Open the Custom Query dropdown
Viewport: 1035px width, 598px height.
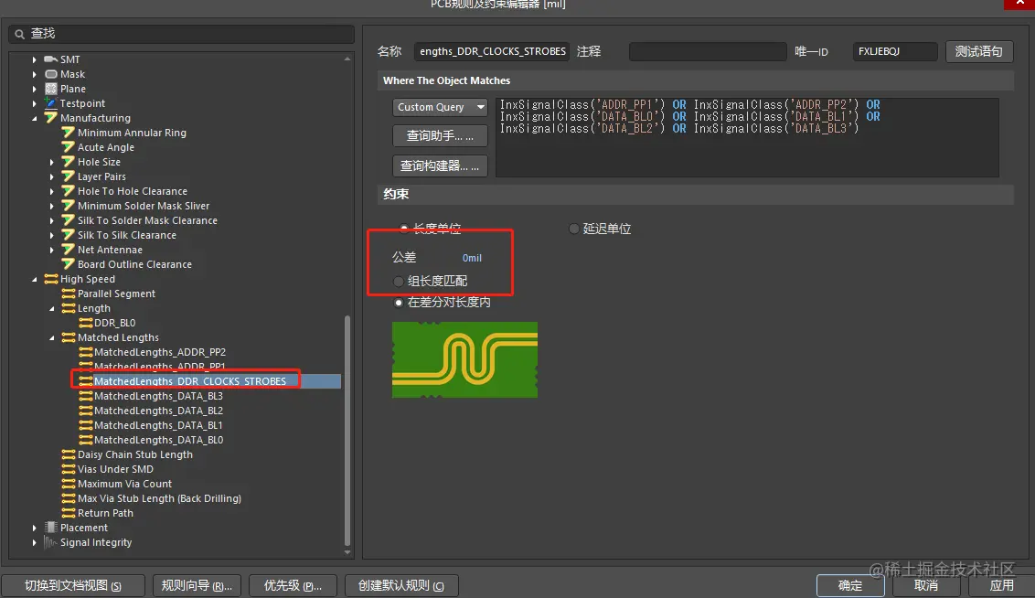pos(440,107)
